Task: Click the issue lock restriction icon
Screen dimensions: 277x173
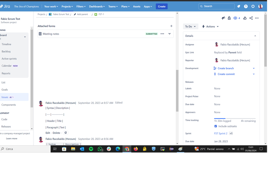Action: (229, 18)
